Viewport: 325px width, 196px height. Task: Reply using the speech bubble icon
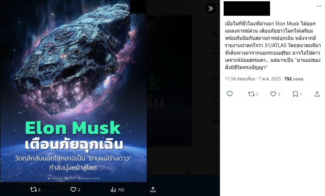(x=230, y=94)
